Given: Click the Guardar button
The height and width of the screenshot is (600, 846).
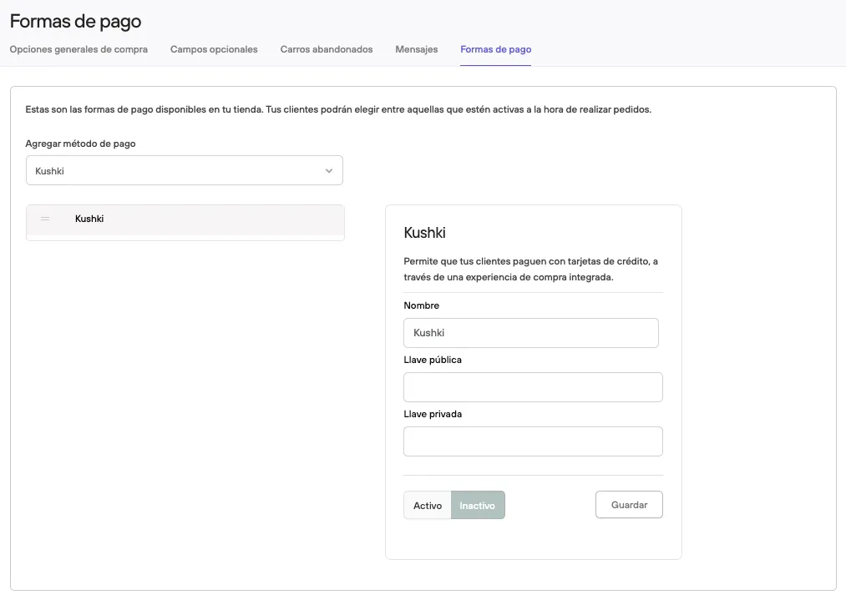Looking at the screenshot, I should (x=629, y=505).
